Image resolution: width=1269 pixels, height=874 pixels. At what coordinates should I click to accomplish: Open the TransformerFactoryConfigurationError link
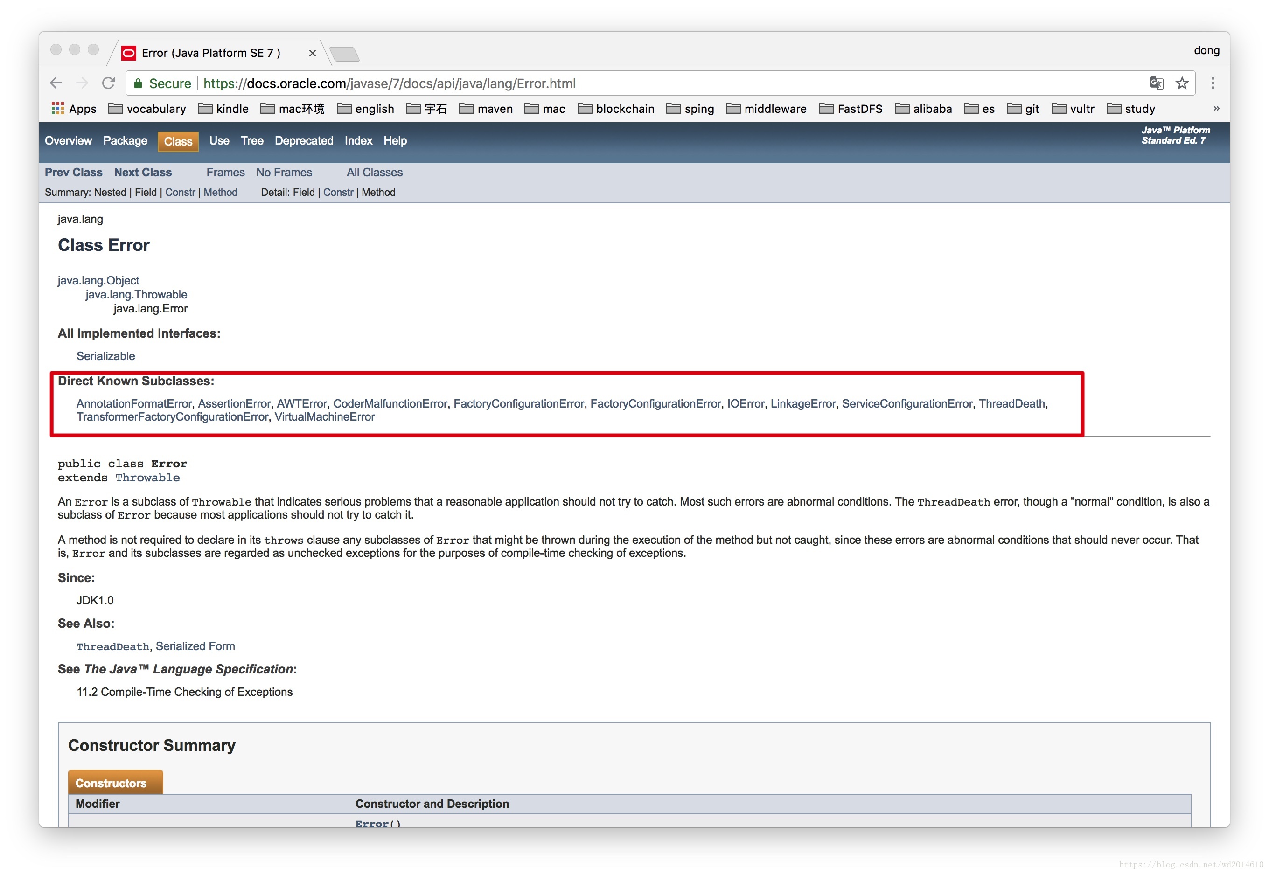[173, 417]
